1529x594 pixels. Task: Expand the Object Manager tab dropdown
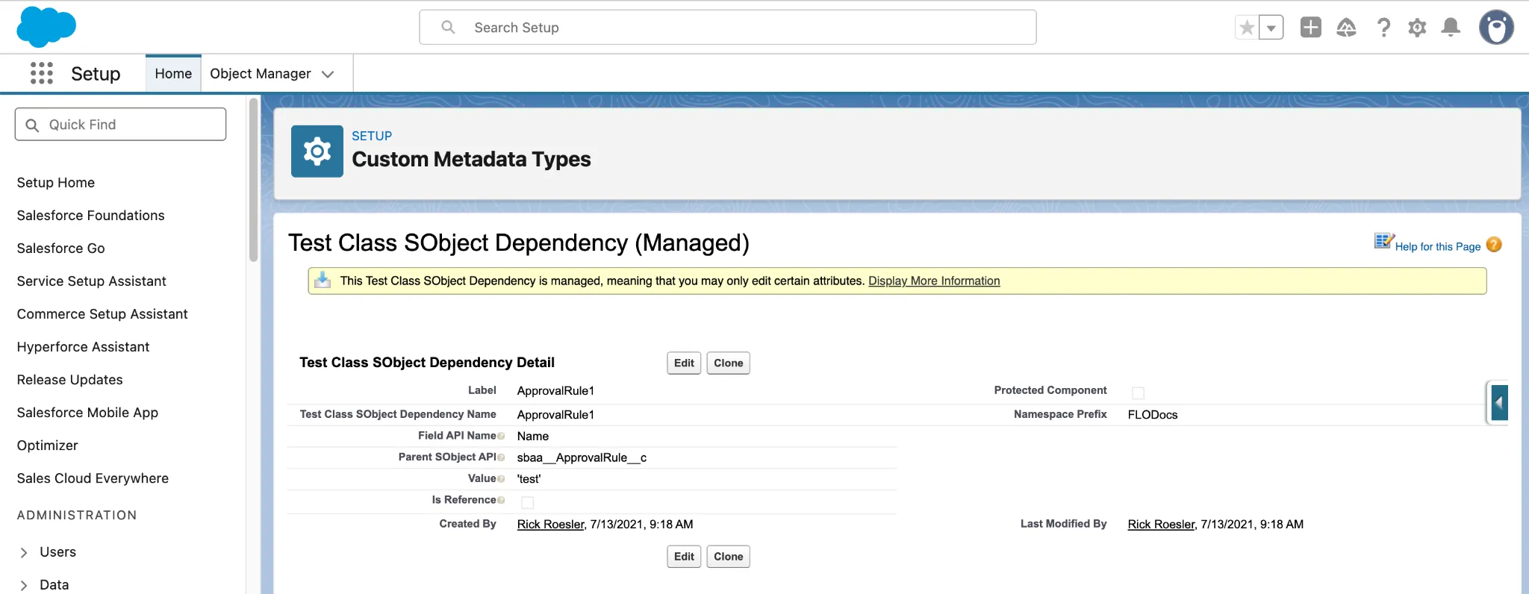point(328,74)
